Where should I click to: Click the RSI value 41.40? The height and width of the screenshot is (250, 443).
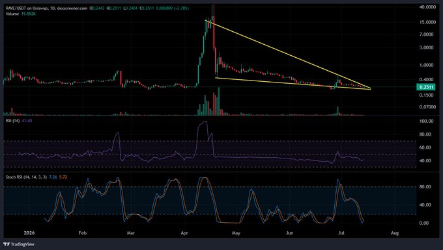click(x=27, y=121)
